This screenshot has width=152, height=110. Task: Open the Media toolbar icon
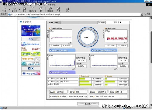pos(50,10)
